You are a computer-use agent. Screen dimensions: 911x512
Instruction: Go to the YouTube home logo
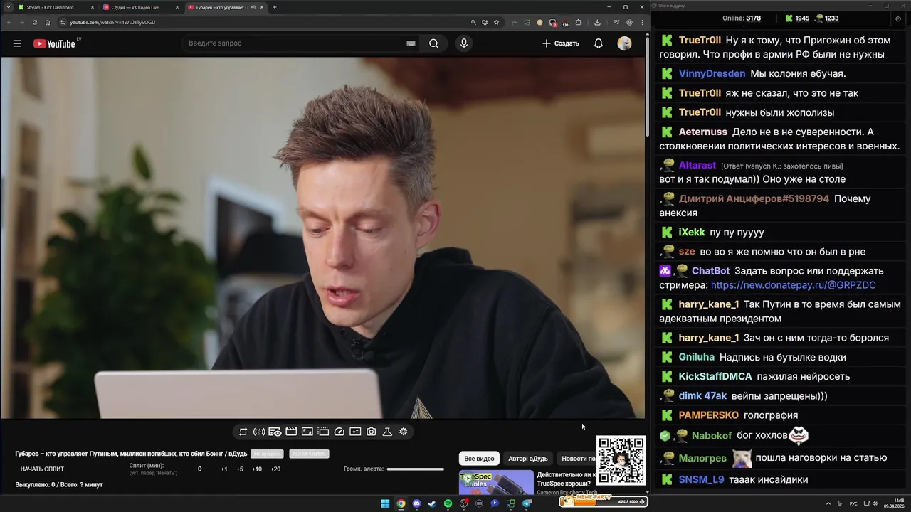(55, 43)
